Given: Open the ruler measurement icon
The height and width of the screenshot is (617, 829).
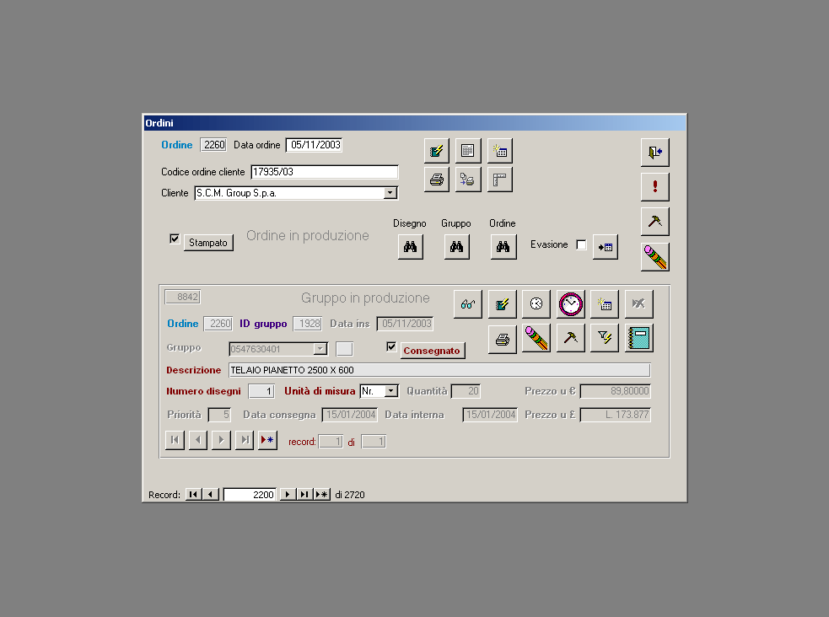Looking at the screenshot, I should click(x=499, y=180).
